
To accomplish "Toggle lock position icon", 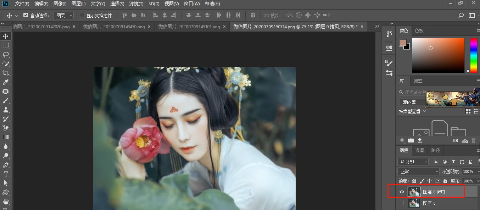I will click(x=429, y=181).
